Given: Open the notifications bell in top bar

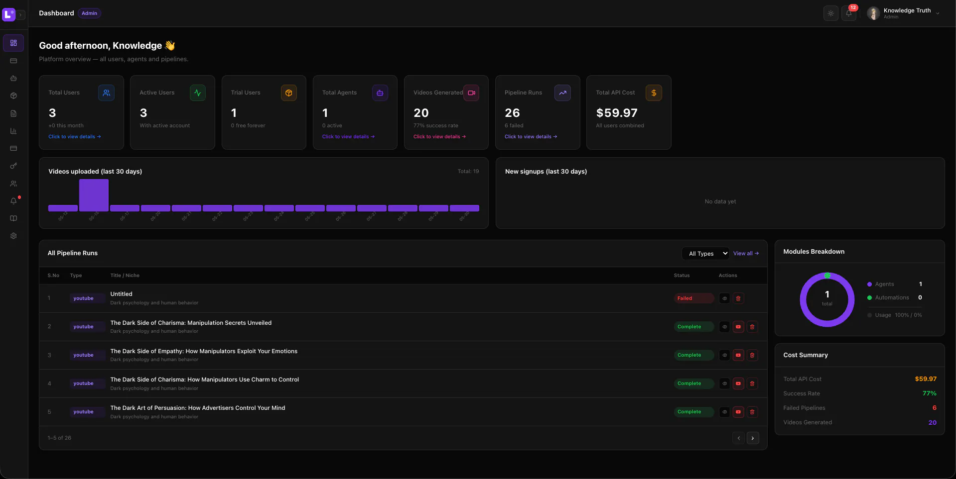Looking at the screenshot, I should [849, 13].
